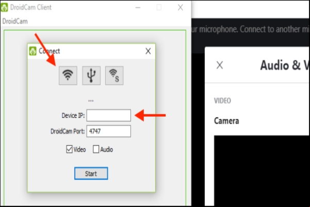310x207 pixels.
Task: Click the black Camera preview area
Action: tap(262, 170)
